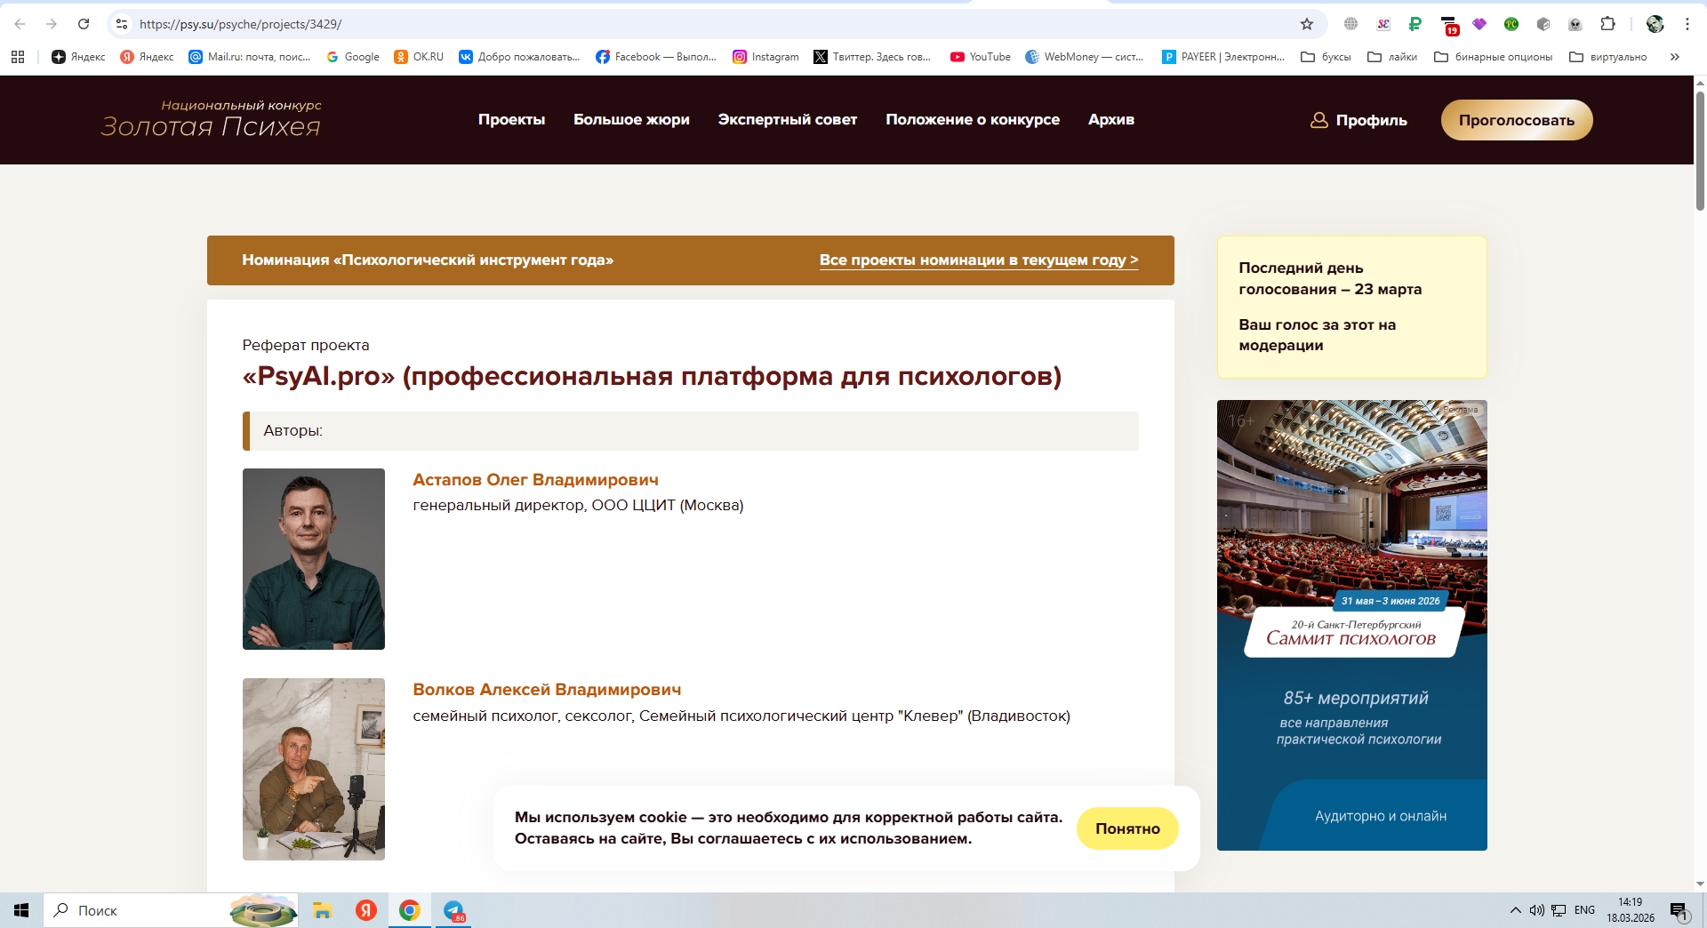Viewport: 1707px width, 928px height.
Task: Click the purple tag extension icon
Action: pos(1479,24)
